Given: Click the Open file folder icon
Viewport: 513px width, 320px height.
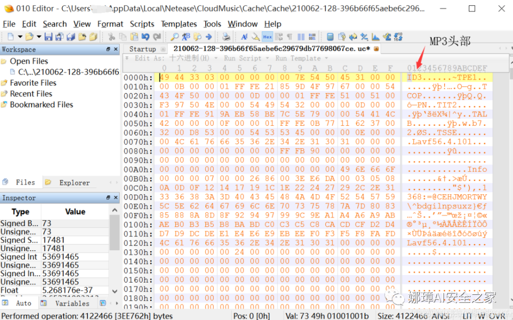Looking at the screenshot, I should [x=29, y=37].
